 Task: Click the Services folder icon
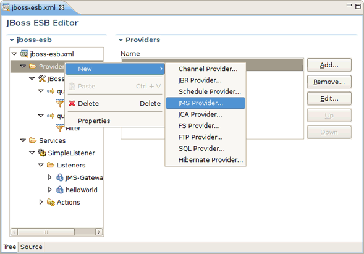pyautogui.click(x=33, y=140)
